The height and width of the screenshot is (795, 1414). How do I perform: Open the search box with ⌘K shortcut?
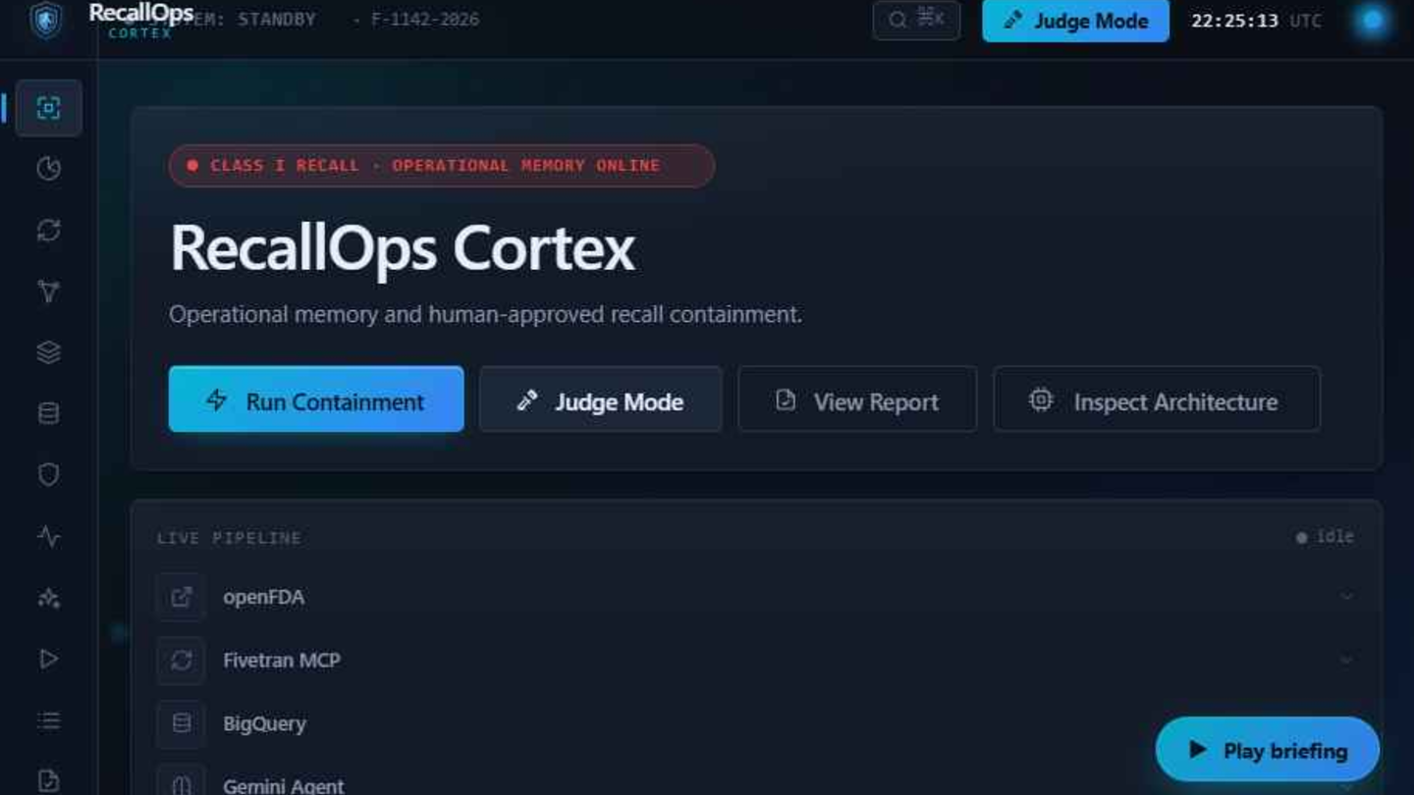coord(916,20)
